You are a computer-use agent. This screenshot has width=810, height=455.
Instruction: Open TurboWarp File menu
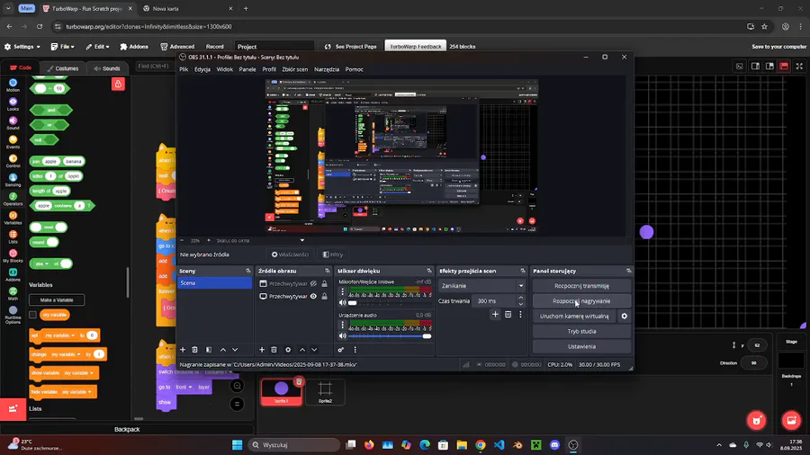point(62,47)
